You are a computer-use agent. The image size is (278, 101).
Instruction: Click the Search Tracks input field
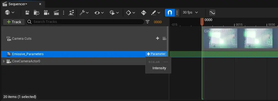click(85, 22)
